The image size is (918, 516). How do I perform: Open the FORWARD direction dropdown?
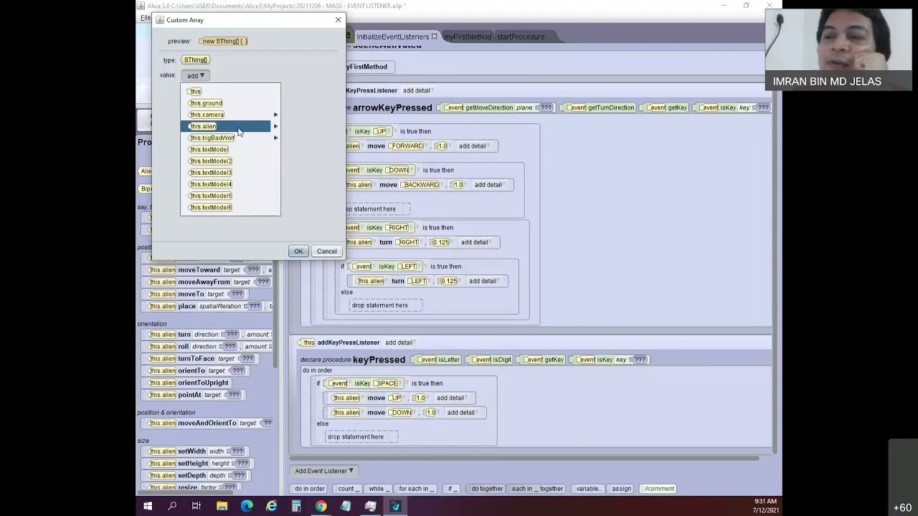click(x=407, y=146)
